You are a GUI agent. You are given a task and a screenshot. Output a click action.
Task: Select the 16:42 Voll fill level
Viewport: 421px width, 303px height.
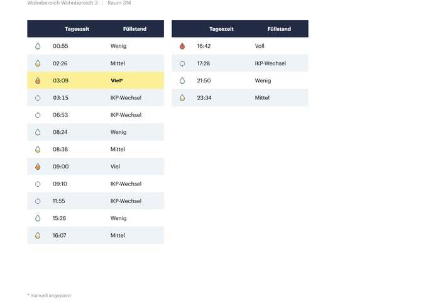coord(260,46)
